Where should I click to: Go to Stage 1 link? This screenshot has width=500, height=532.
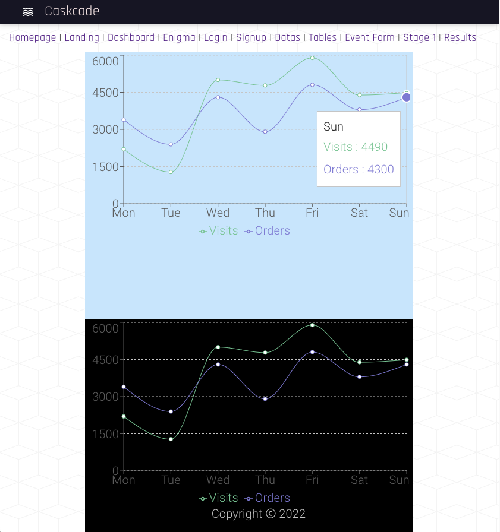[420, 37]
